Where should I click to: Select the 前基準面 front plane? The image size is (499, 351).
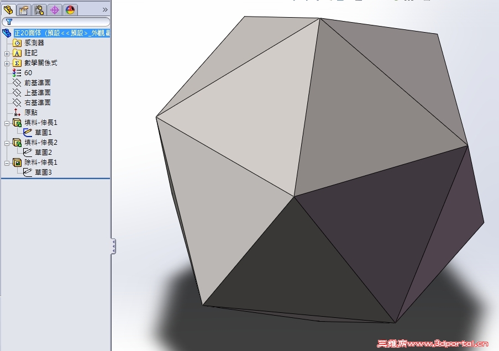tap(38, 83)
